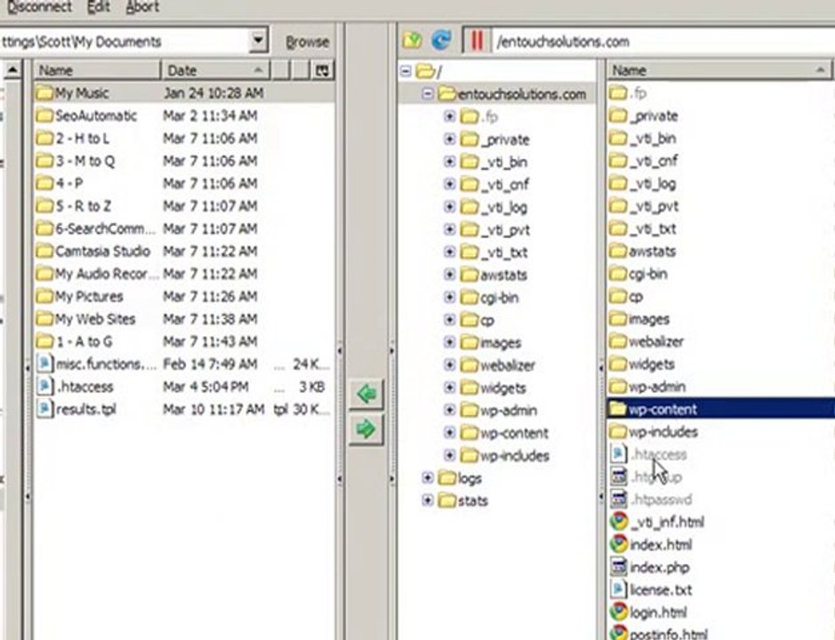Select the cgi-bin folder in tree
The height and width of the screenshot is (640, 835).
click(489, 298)
